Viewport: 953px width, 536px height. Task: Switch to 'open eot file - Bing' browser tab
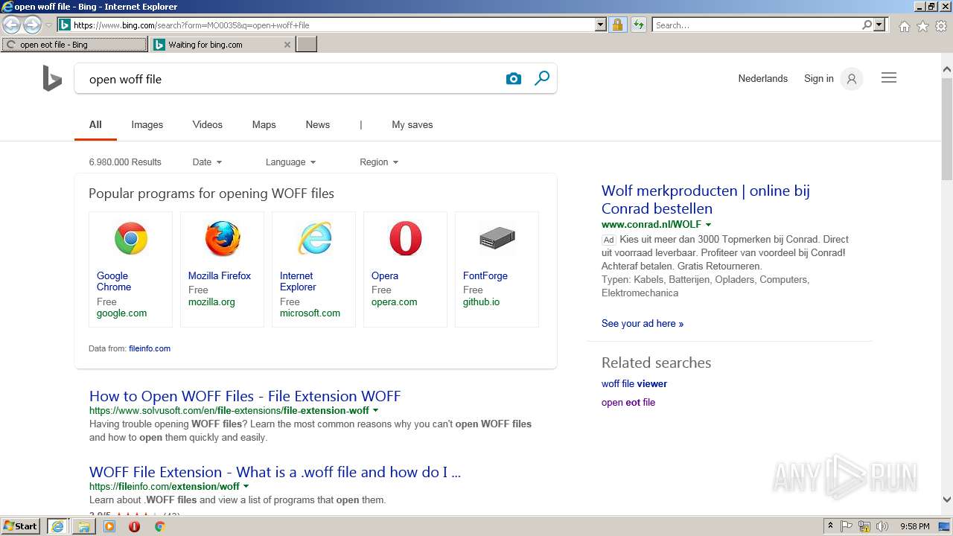74,45
